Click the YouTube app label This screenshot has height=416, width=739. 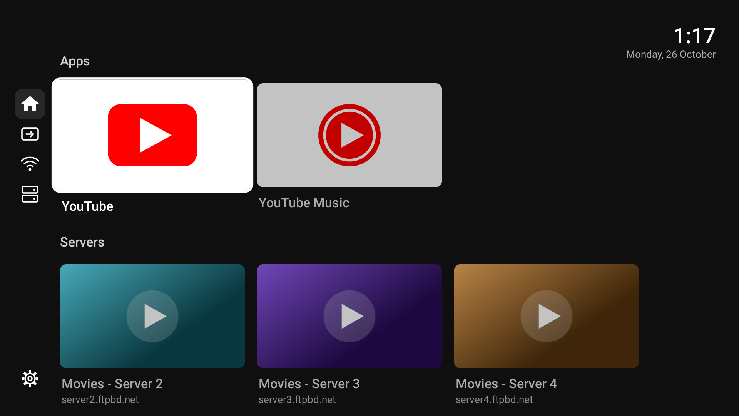87,206
